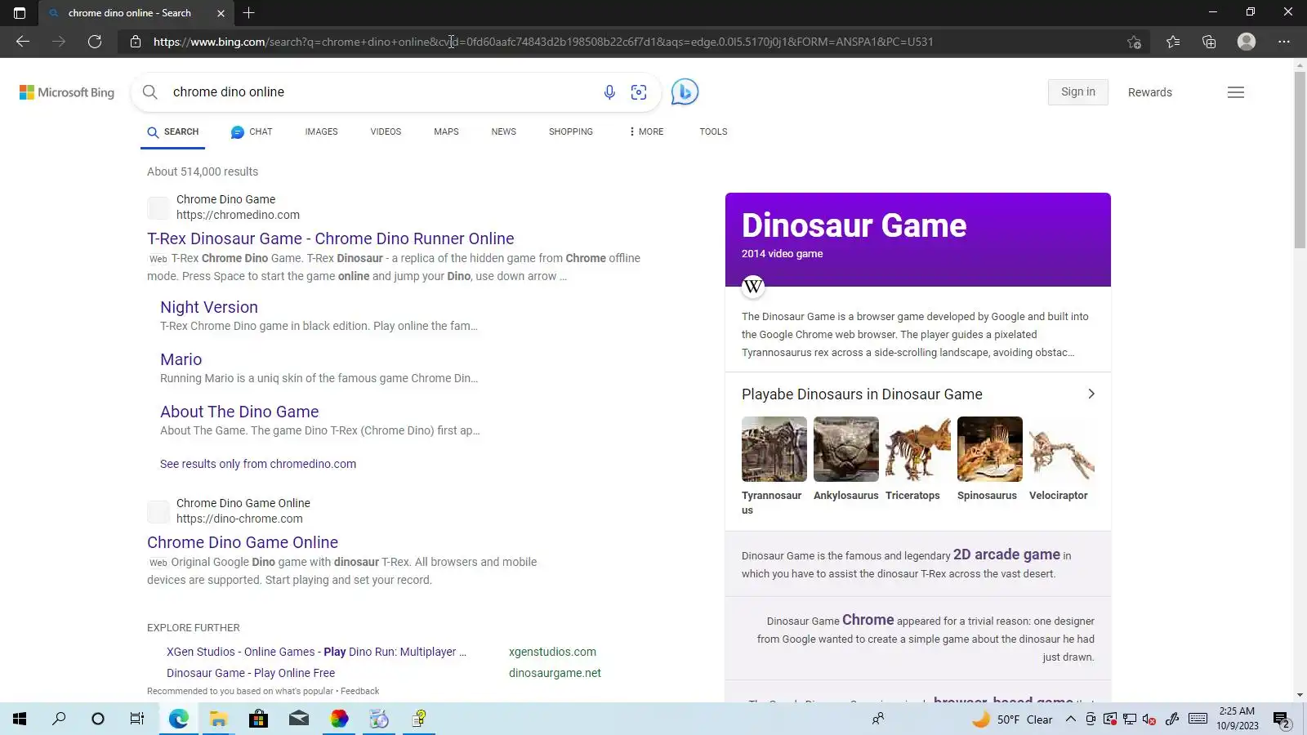The width and height of the screenshot is (1307, 735).
Task: Open the MORE search categories dropdown
Action: pos(646,131)
